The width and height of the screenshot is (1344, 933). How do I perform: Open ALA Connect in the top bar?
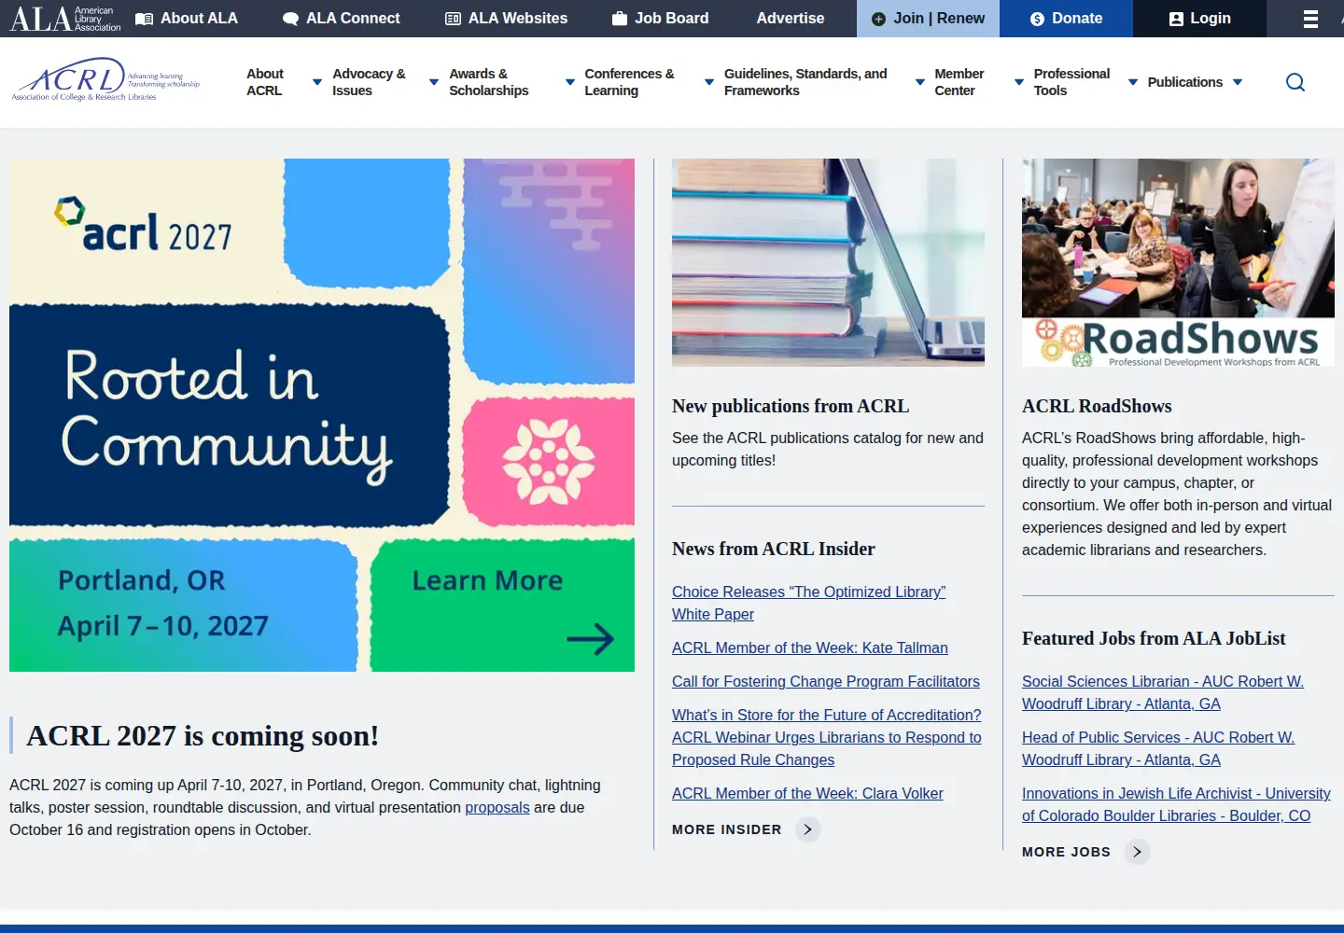(x=342, y=19)
